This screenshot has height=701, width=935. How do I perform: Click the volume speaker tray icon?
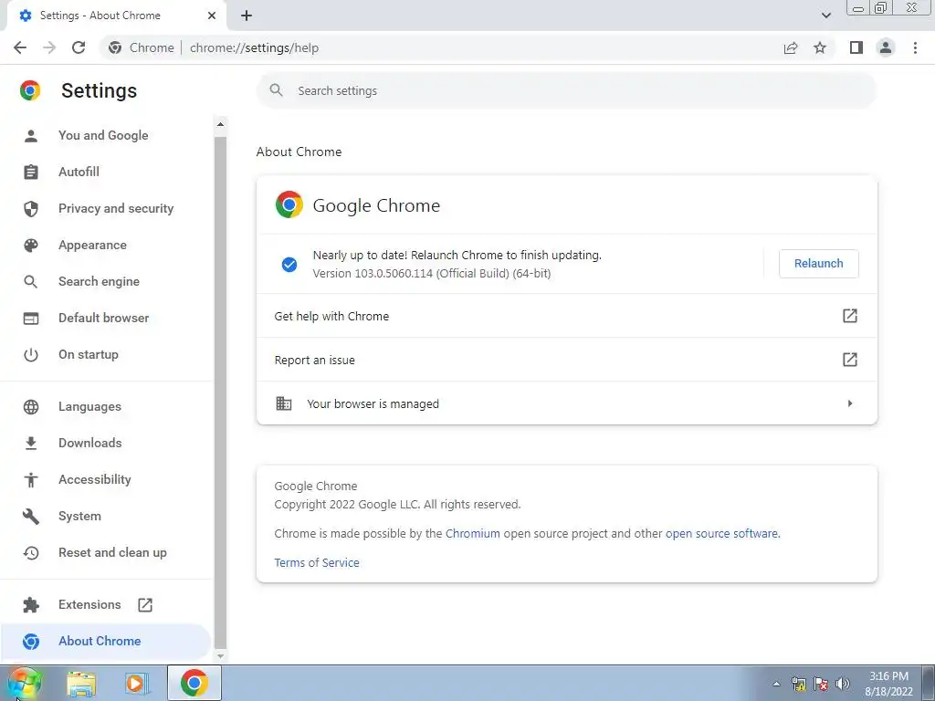point(842,684)
